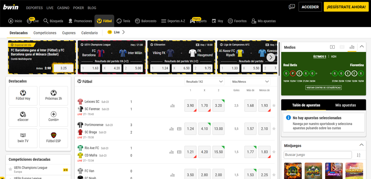The height and width of the screenshot is (179, 371).
Task: Select odds 3.90 for Leixoes SC win
Action: point(190,106)
